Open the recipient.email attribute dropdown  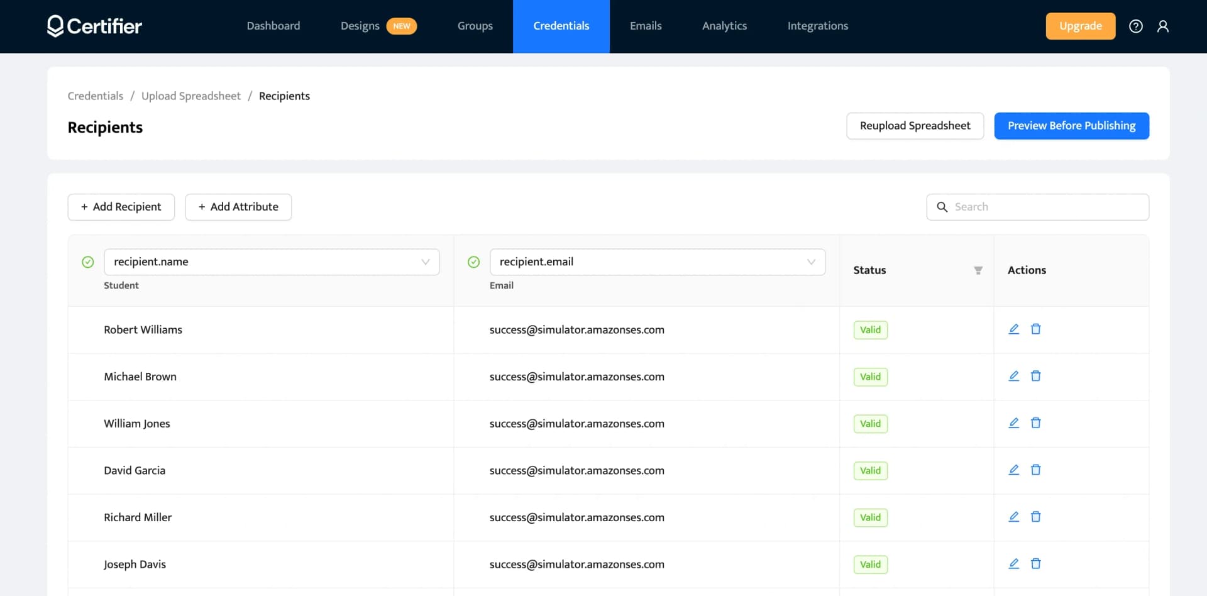(x=811, y=262)
